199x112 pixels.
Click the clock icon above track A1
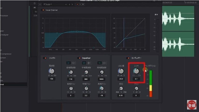[34, 3]
